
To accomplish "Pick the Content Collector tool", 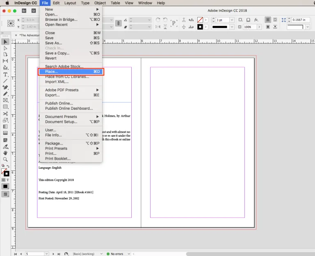I will tap(5, 68).
